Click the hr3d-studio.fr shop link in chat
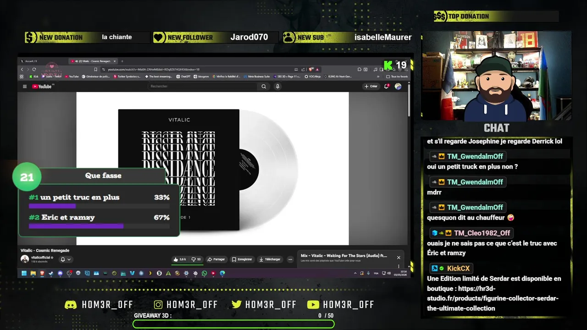The width and height of the screenshot is (587, 330). (x=493, y=298)
